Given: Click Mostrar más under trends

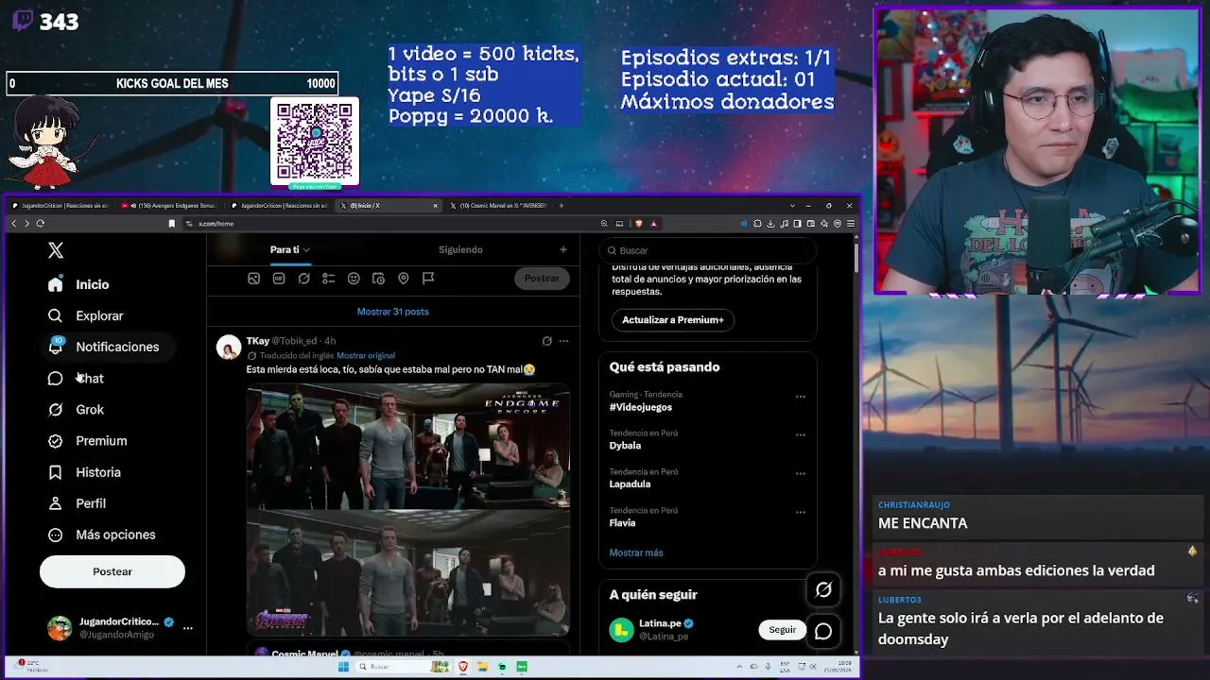Looking at the screenshot, I should point(636,552).
